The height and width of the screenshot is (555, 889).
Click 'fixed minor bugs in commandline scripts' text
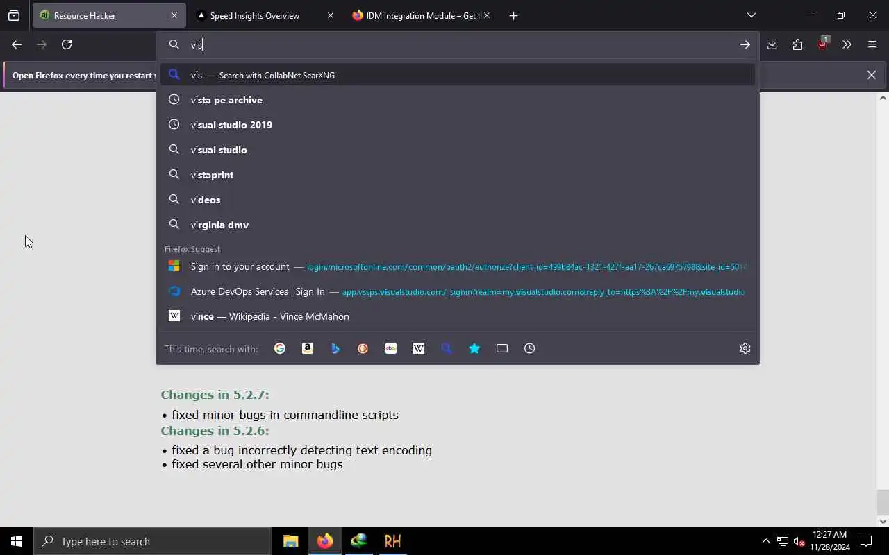[x=285, y=415]
